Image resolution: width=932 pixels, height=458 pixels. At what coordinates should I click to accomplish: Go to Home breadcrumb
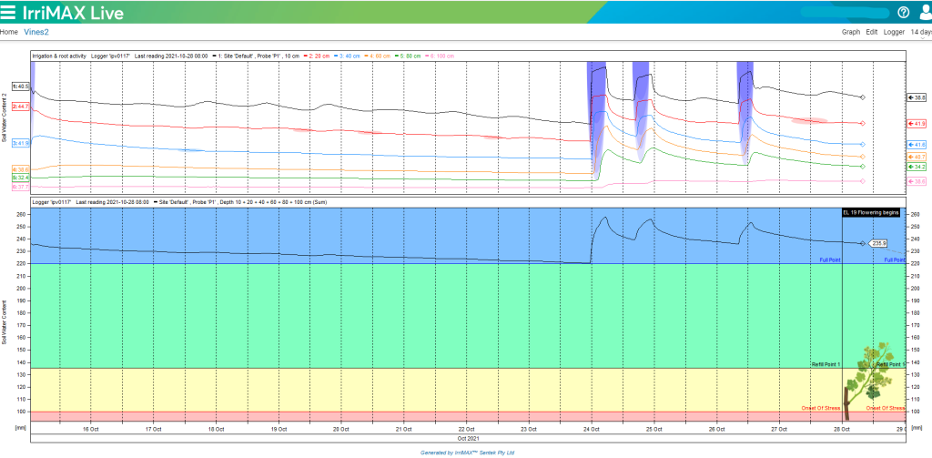point(8,32)
